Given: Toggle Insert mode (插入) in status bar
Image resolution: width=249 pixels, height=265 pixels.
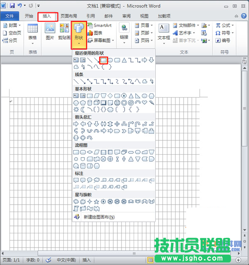Looking at the screenshot, I should [x=86, y=260].
